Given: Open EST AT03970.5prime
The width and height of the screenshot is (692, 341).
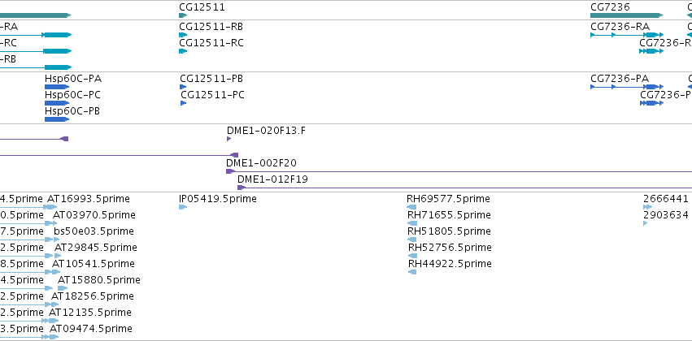Looking at the screenshot, I should pyautogui.click(x=94, y=215).
